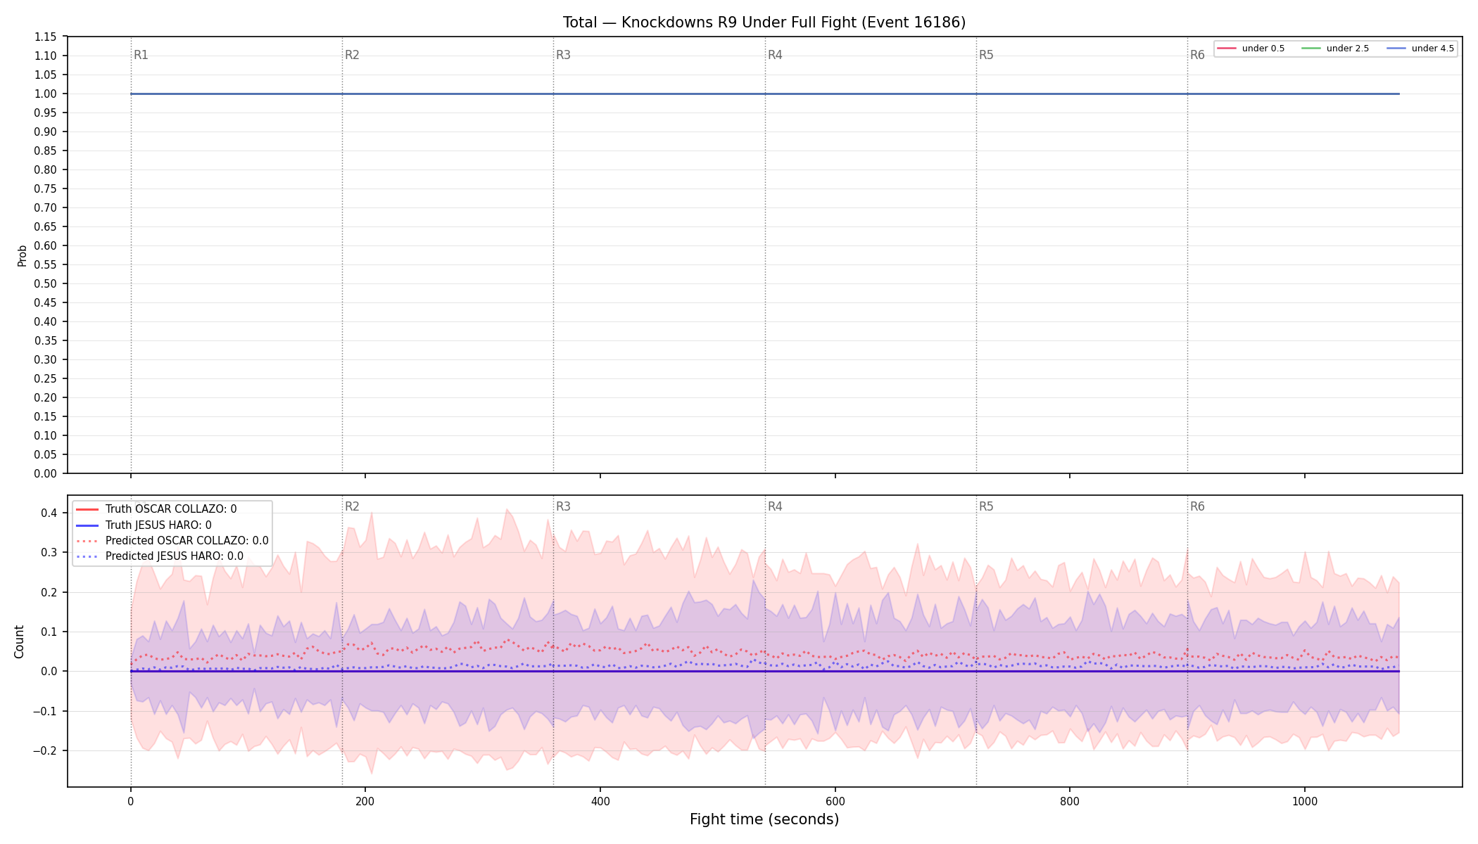Click the 0.50 tick on the Prob axis
This screenshot has width=1478, height=844.
point(46,283)
